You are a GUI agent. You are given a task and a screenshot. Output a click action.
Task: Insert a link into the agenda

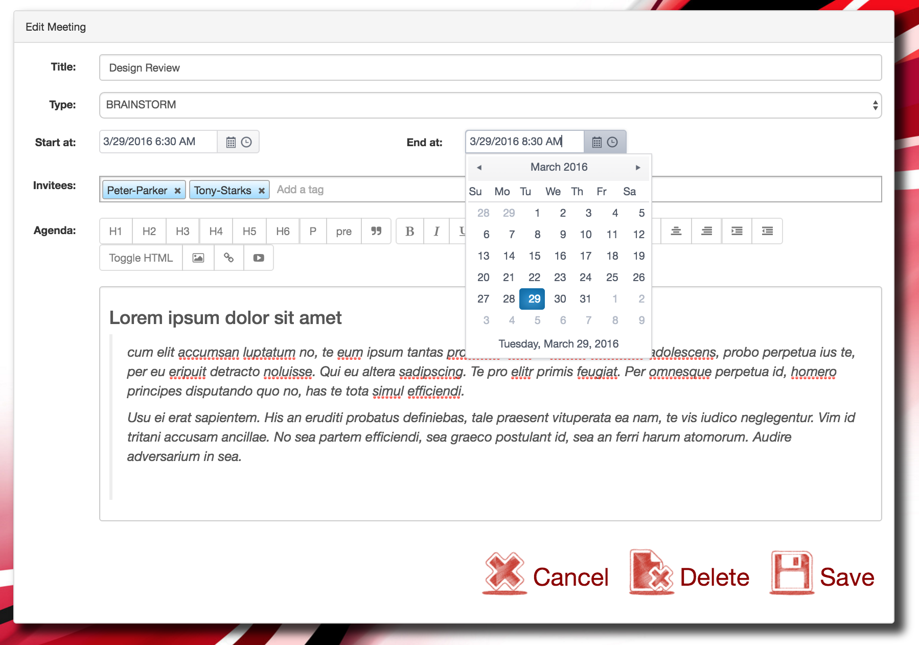tap(229, 258)
